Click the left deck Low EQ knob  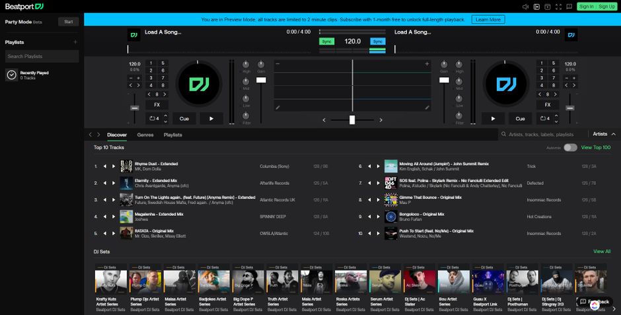[x=246, y=98]
